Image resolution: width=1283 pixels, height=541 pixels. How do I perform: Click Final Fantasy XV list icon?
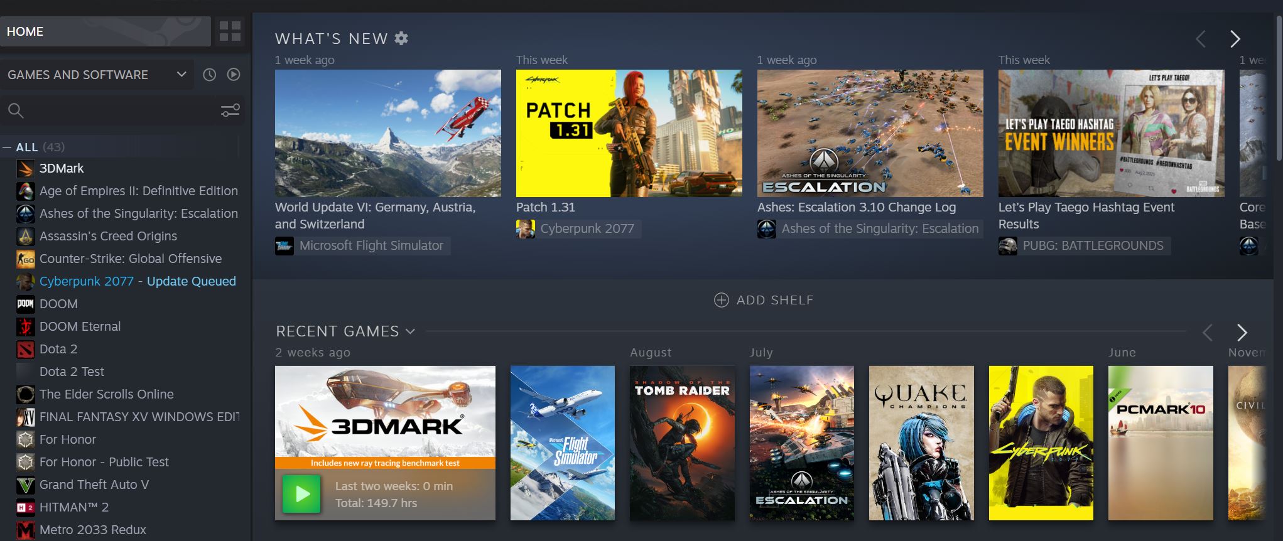25,417
